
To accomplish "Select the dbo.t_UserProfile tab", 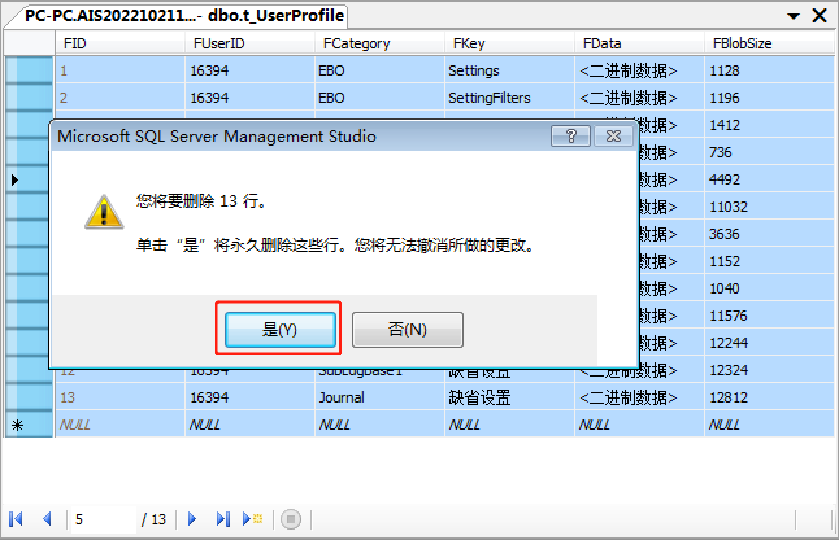I will [184, 16].
